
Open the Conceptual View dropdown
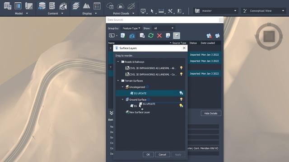264,11
